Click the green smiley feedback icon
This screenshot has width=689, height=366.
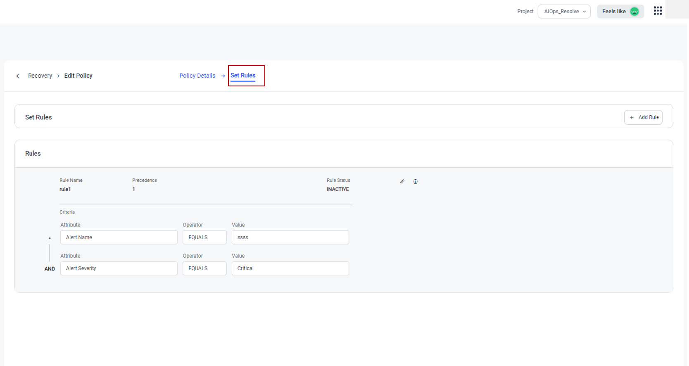634,12
